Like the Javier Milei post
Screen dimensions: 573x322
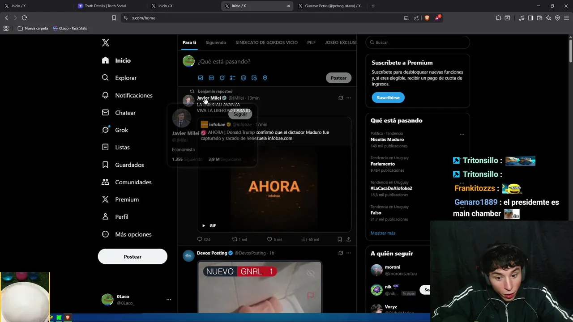click(x=274, y=239)
